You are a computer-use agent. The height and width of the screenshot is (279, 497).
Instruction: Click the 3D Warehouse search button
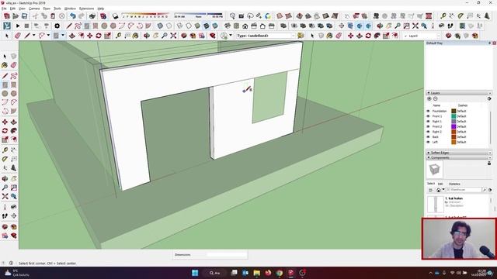coord(485,190)
